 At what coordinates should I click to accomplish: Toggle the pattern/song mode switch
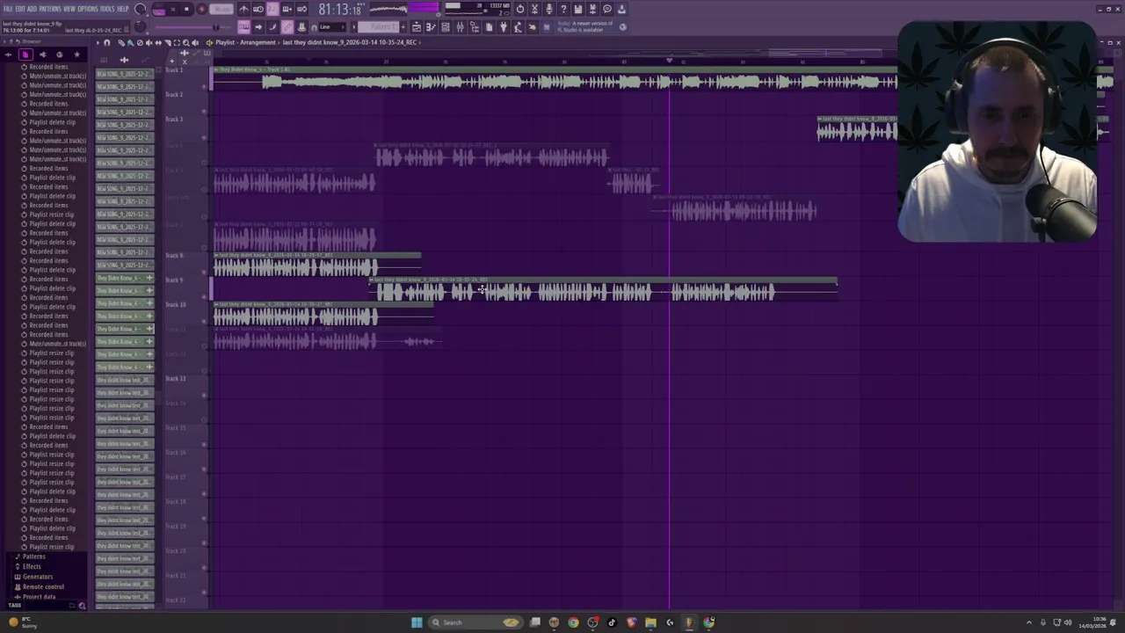pyautogui.click(x=158, y=9)
